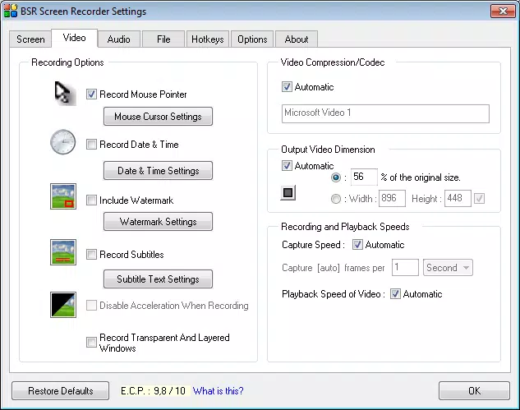Select the Video tab
Screen dimensions: 520x410
click(x=74, y=38)
